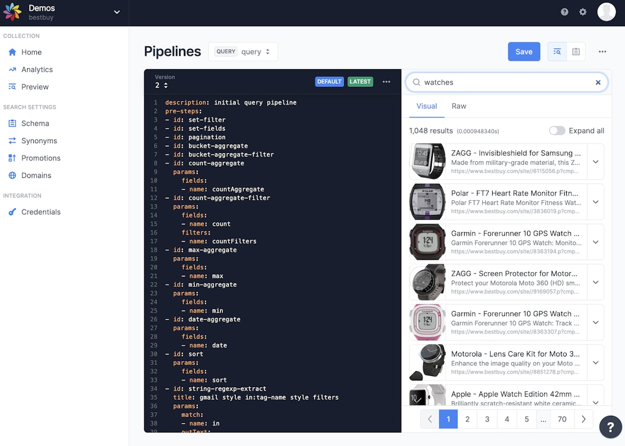
Task: Select the search preview view icon
Action: [557, 52]
